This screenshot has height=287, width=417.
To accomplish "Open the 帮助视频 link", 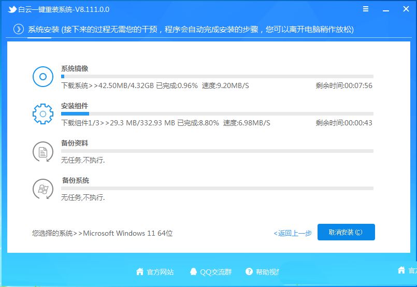I will 267,272.
